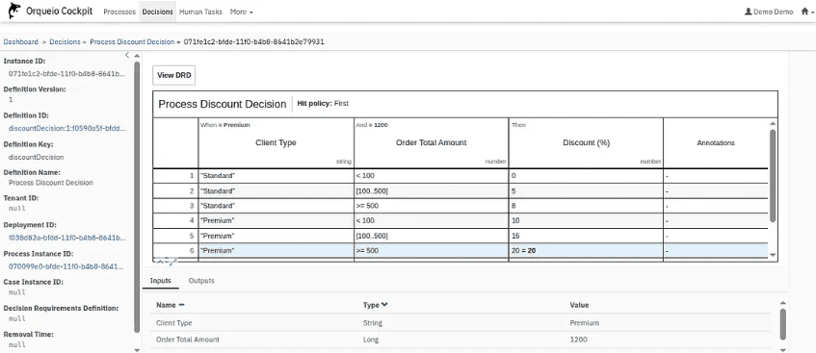Click the input value 1200
This screenshot has height=353, width=816.
pyautogui.click(x=579, y=340)
